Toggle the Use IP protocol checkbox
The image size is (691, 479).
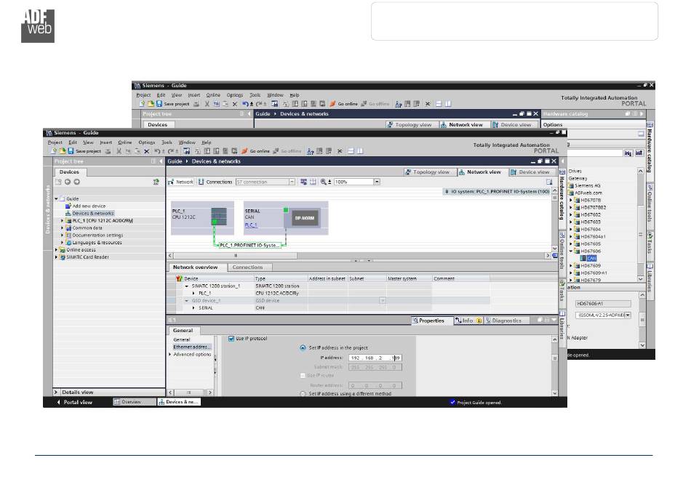[x=231, y=339]
